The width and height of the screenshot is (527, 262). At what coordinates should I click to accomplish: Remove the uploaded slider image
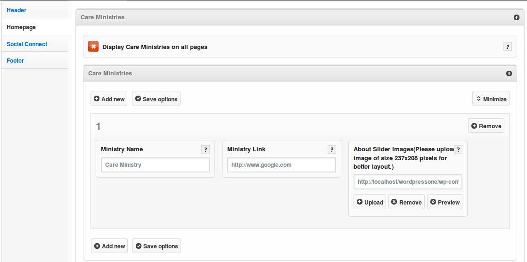pyautogui.click(x=406, y=202)
